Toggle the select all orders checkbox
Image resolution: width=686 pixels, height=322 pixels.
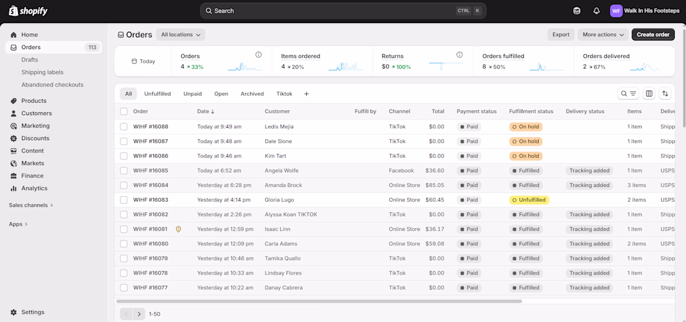tap(124, 111)
